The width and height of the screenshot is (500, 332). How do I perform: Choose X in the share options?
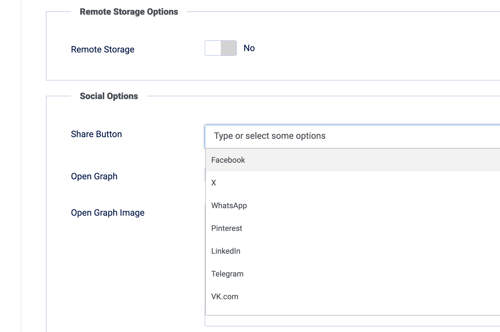click(x=214, y=183)
